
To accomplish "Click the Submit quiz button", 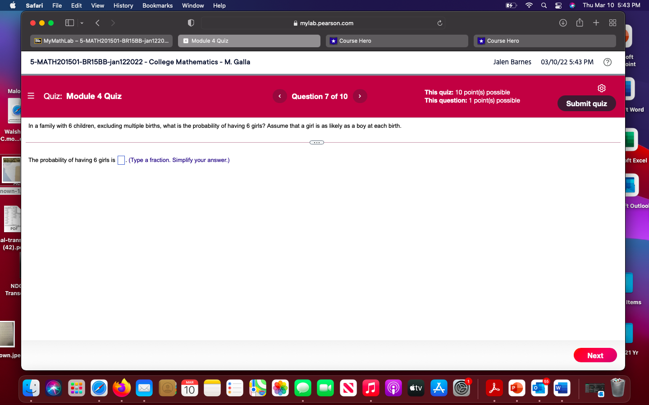I will tap(586, 103).
